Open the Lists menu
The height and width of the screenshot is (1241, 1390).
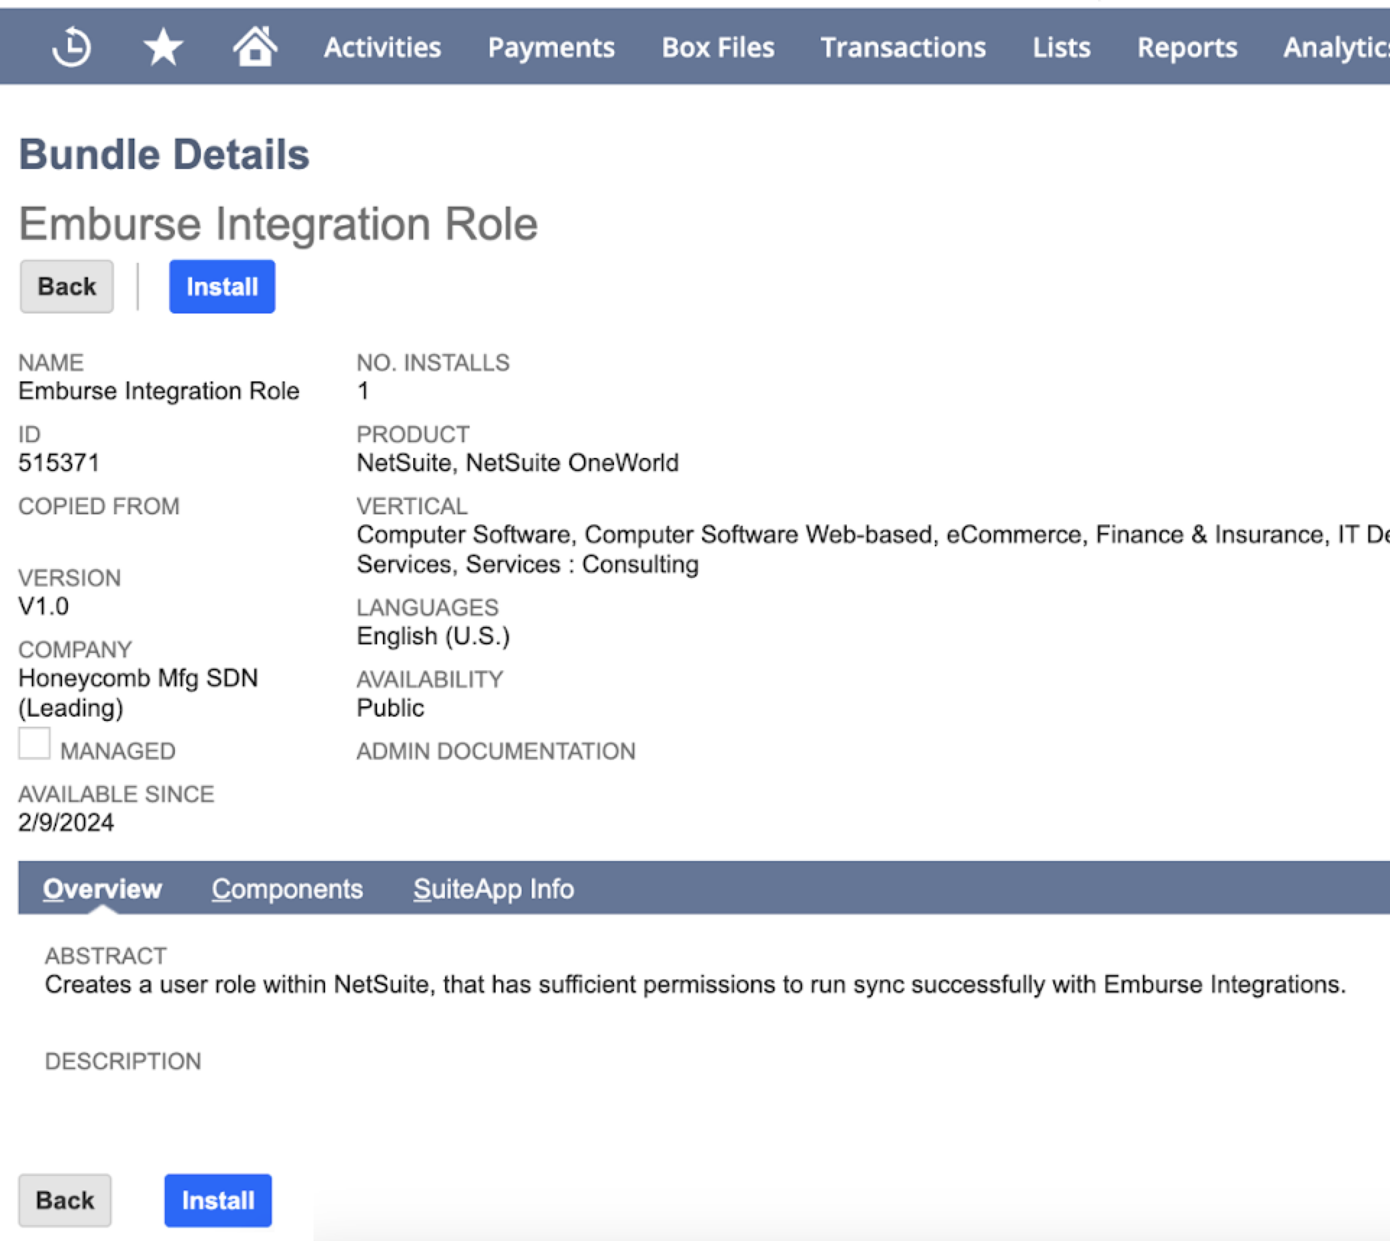[x=1061, y=46]
